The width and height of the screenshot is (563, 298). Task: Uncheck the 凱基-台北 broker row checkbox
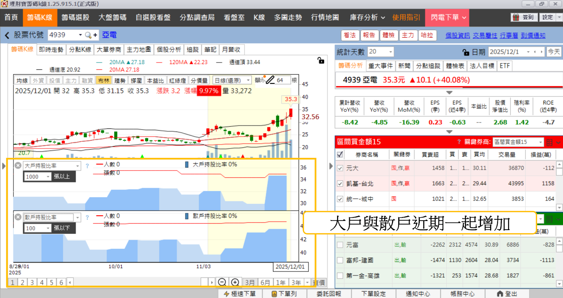coord(340,184)
